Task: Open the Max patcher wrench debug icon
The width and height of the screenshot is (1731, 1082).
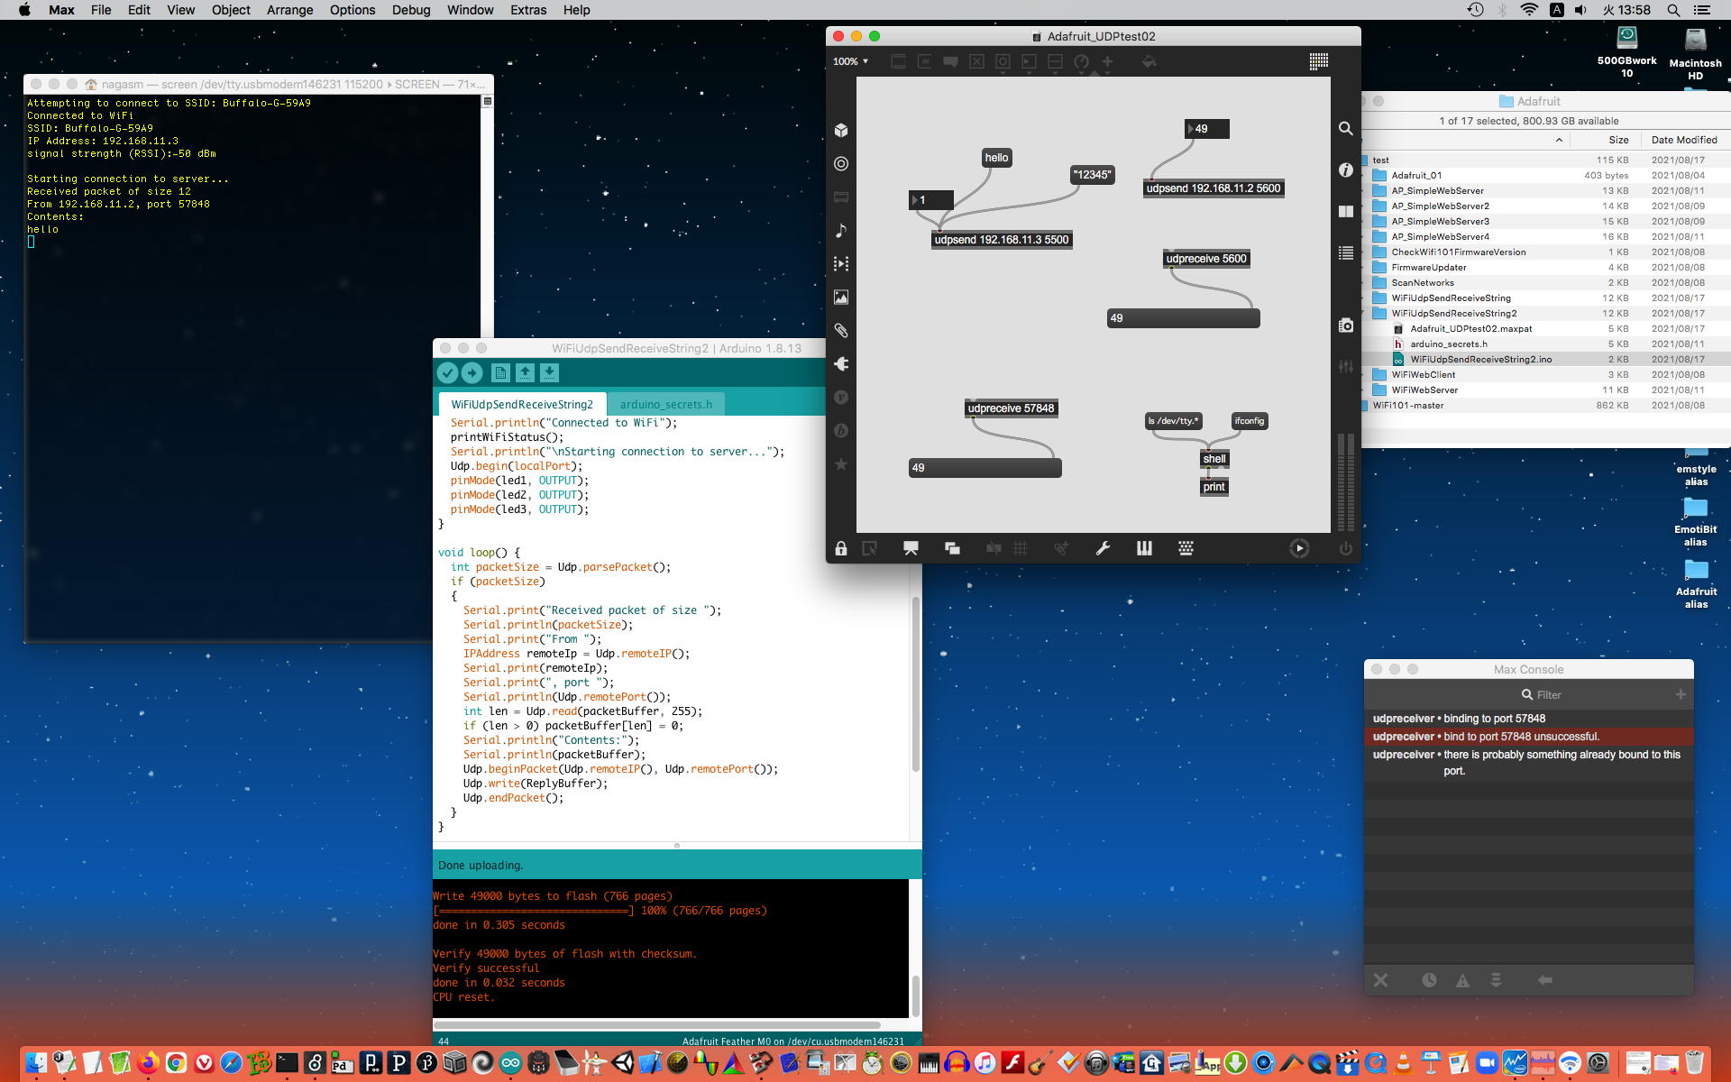Action: coord(1102,548)
